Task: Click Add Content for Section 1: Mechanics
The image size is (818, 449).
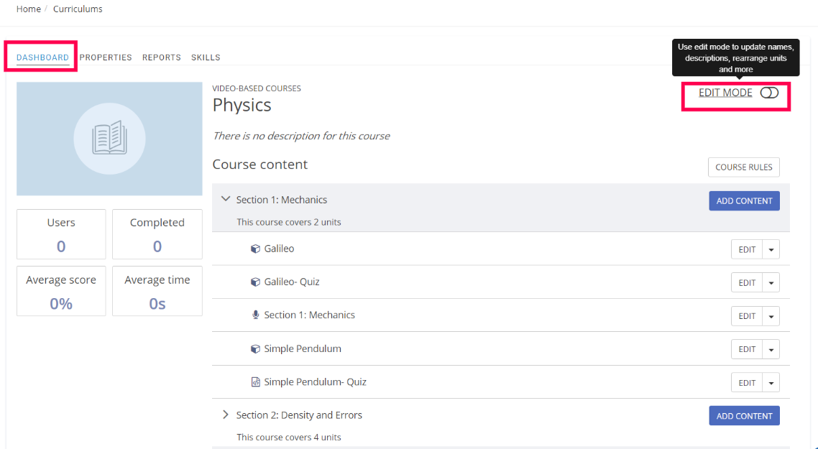Action: point(744,201)
